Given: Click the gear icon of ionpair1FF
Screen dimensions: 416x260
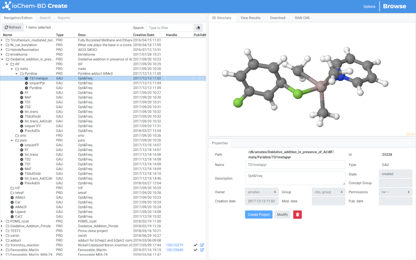Looking at the screenshot, I should (21, 126).
